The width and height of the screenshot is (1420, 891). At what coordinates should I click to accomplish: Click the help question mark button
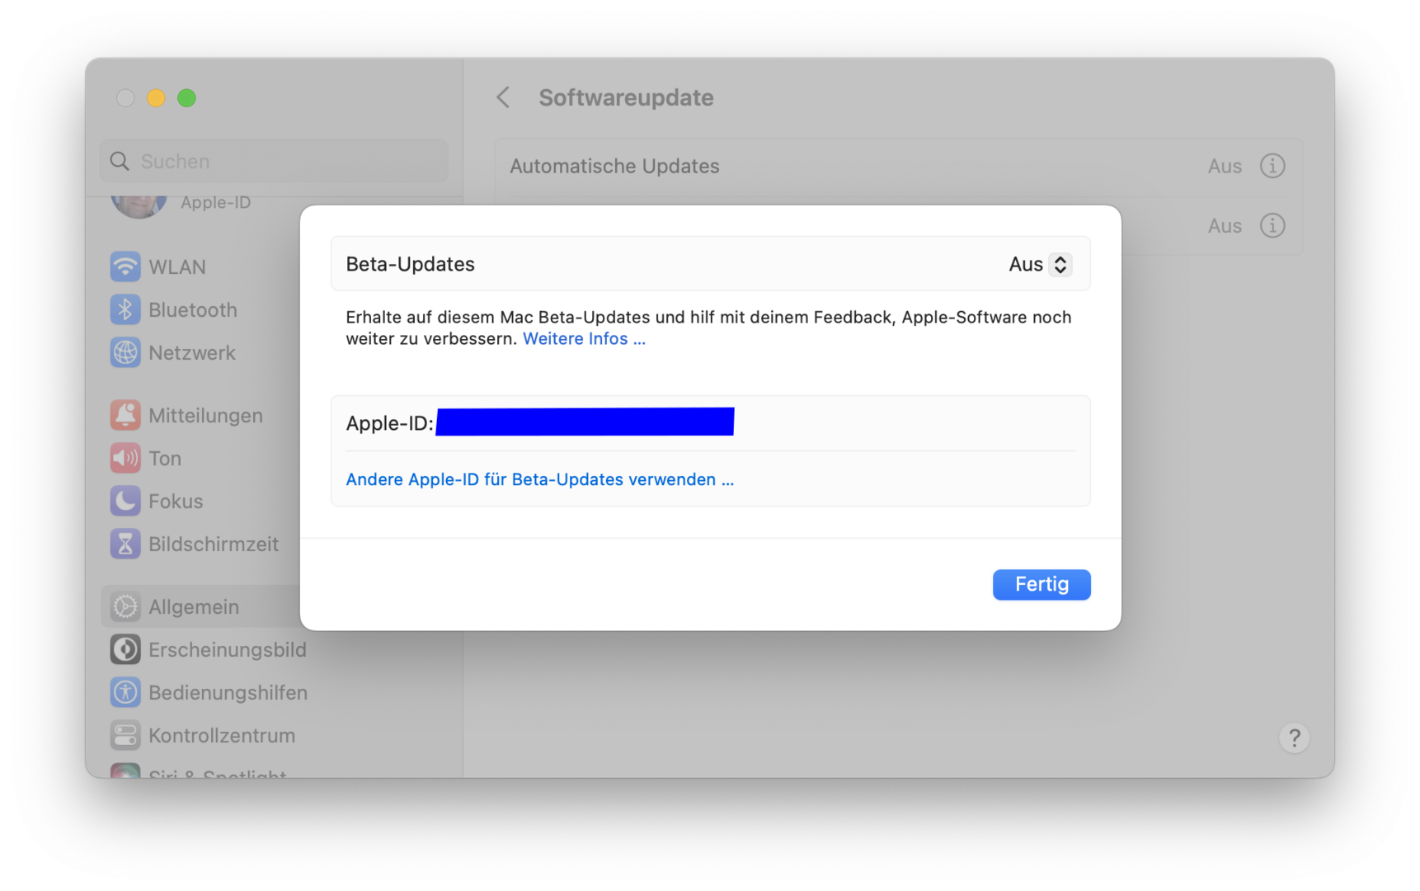1294,738
